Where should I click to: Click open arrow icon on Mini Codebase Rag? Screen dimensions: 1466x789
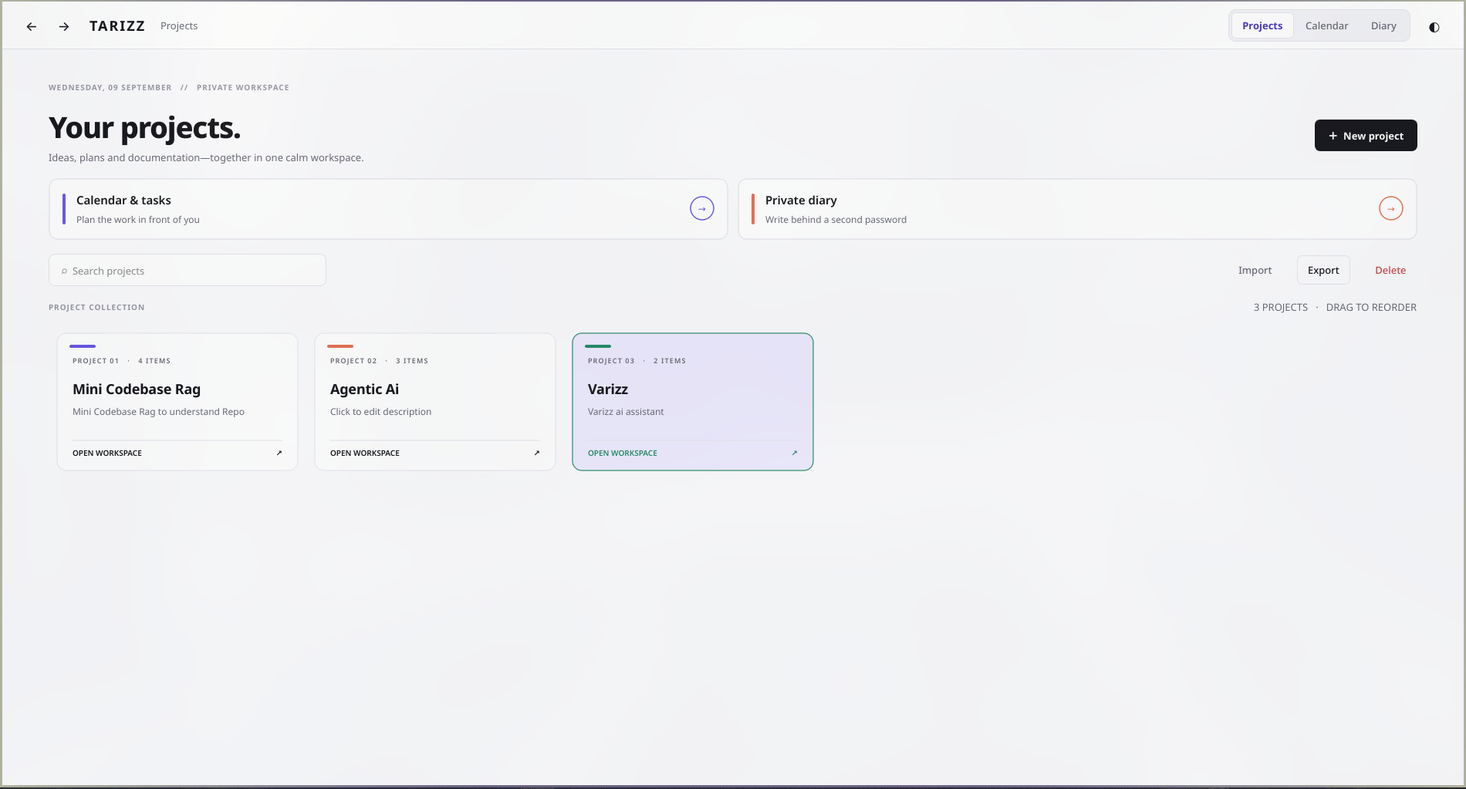(x=279, y=453)
